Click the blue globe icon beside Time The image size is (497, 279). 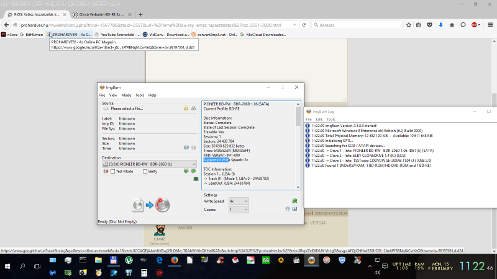tap(186, 148)
